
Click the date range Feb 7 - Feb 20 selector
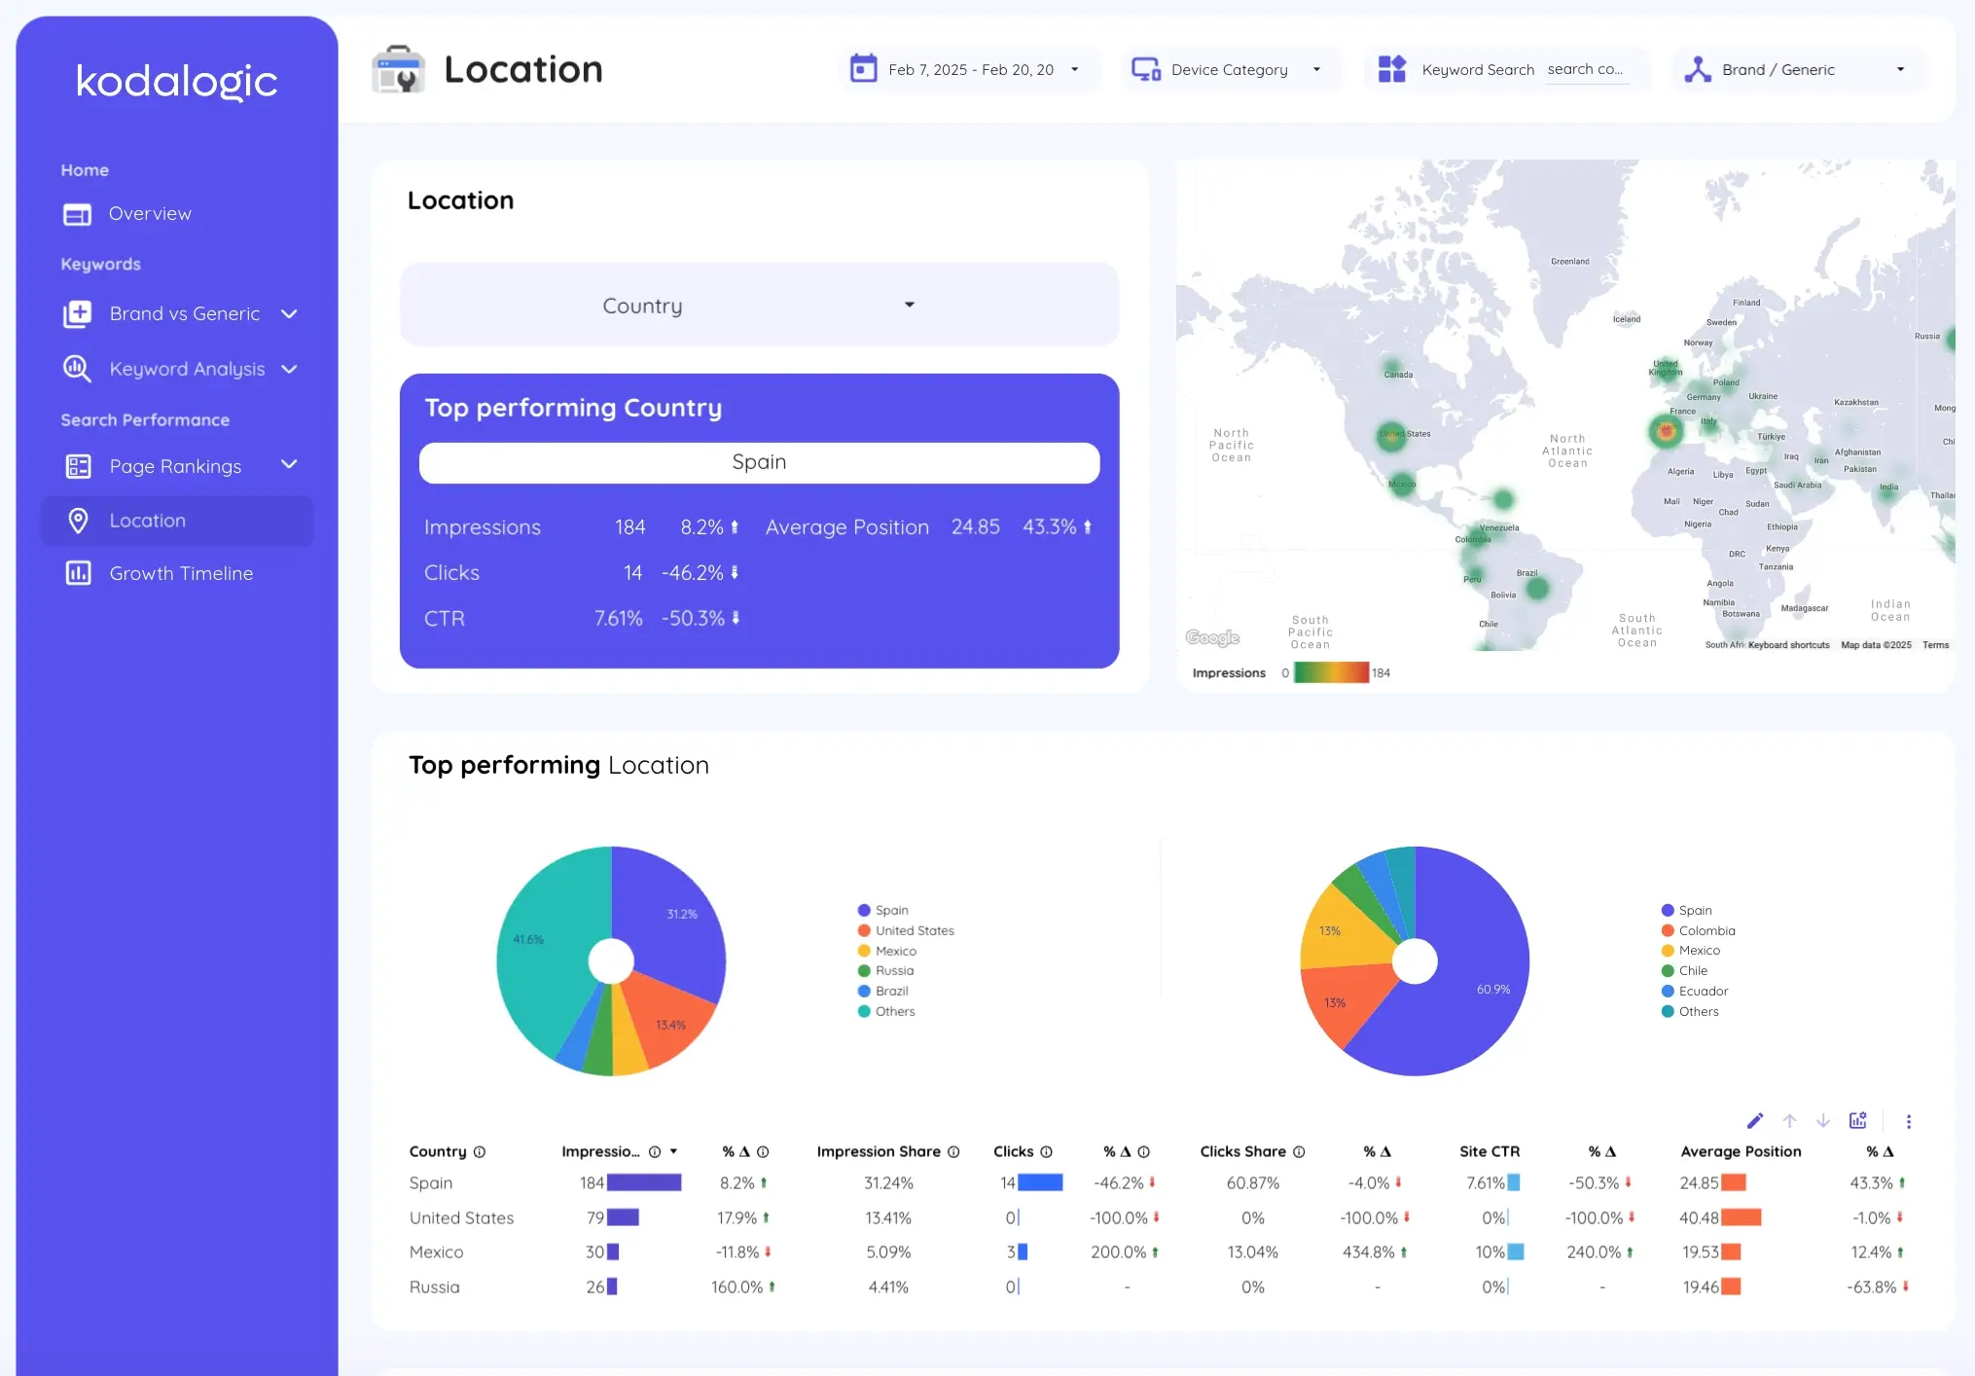coord(968,69)
